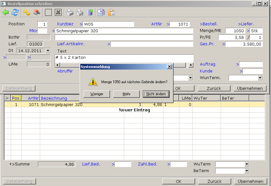Image resolution: width=271 pixels, height=186 pixels.
Task: Click the dashed box with X icon
Action: pyautogui.click(x=58, y=12)
